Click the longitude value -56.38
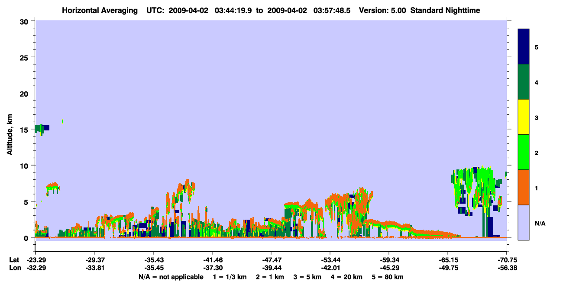This screenshot has width=563, height=289. tap(507, 268)
